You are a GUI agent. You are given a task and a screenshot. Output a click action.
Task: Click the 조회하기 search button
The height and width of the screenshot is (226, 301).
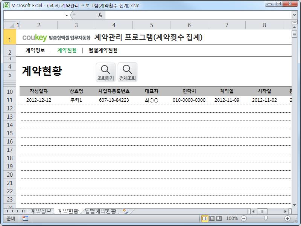tap(106, 72)
